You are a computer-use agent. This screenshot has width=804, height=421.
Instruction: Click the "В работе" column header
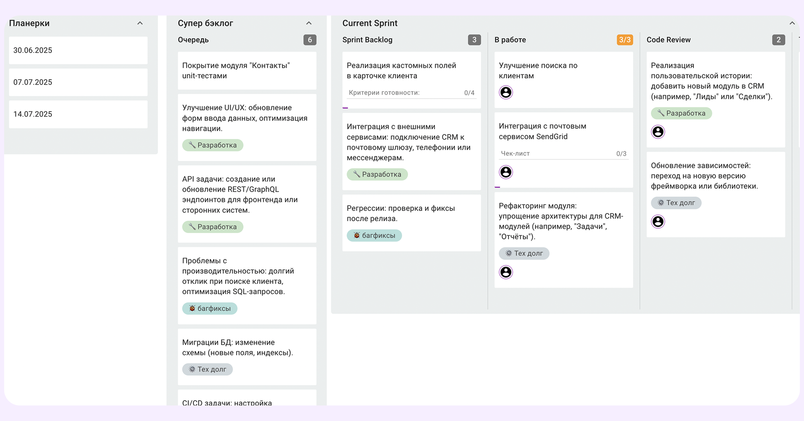point(510,40)
